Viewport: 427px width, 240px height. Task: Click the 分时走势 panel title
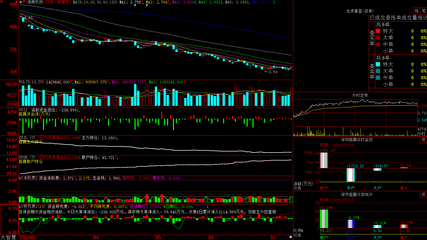point(360,95)
